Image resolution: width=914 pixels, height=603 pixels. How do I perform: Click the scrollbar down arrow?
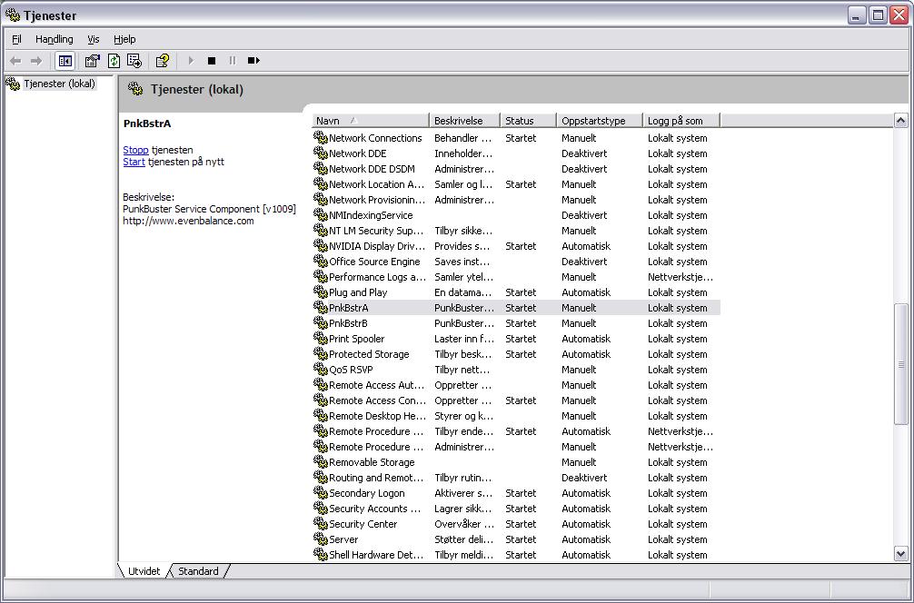click(900, 553)
